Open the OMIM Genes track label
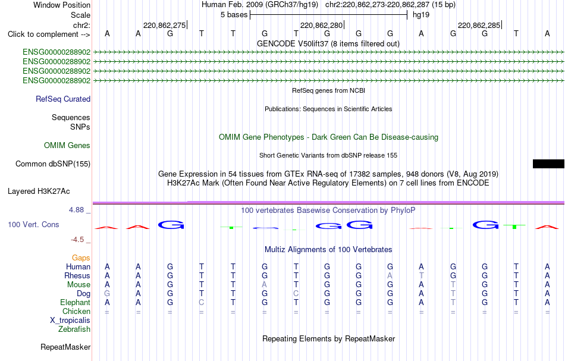The width and height of the screenshot is (565, 361). coord(67,145)
